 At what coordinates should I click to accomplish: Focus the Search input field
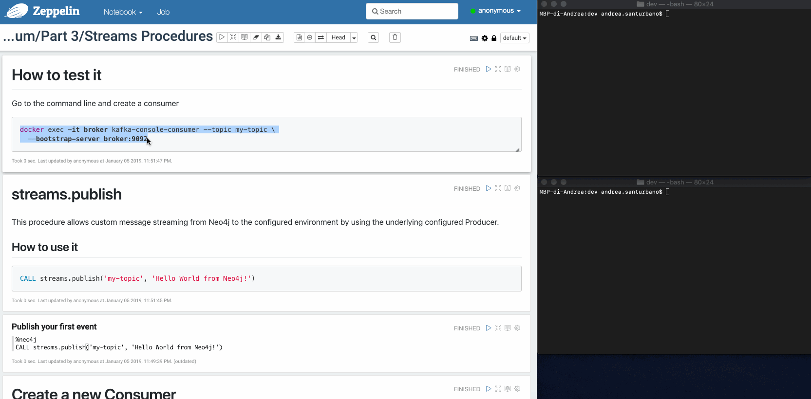[412, 11]
